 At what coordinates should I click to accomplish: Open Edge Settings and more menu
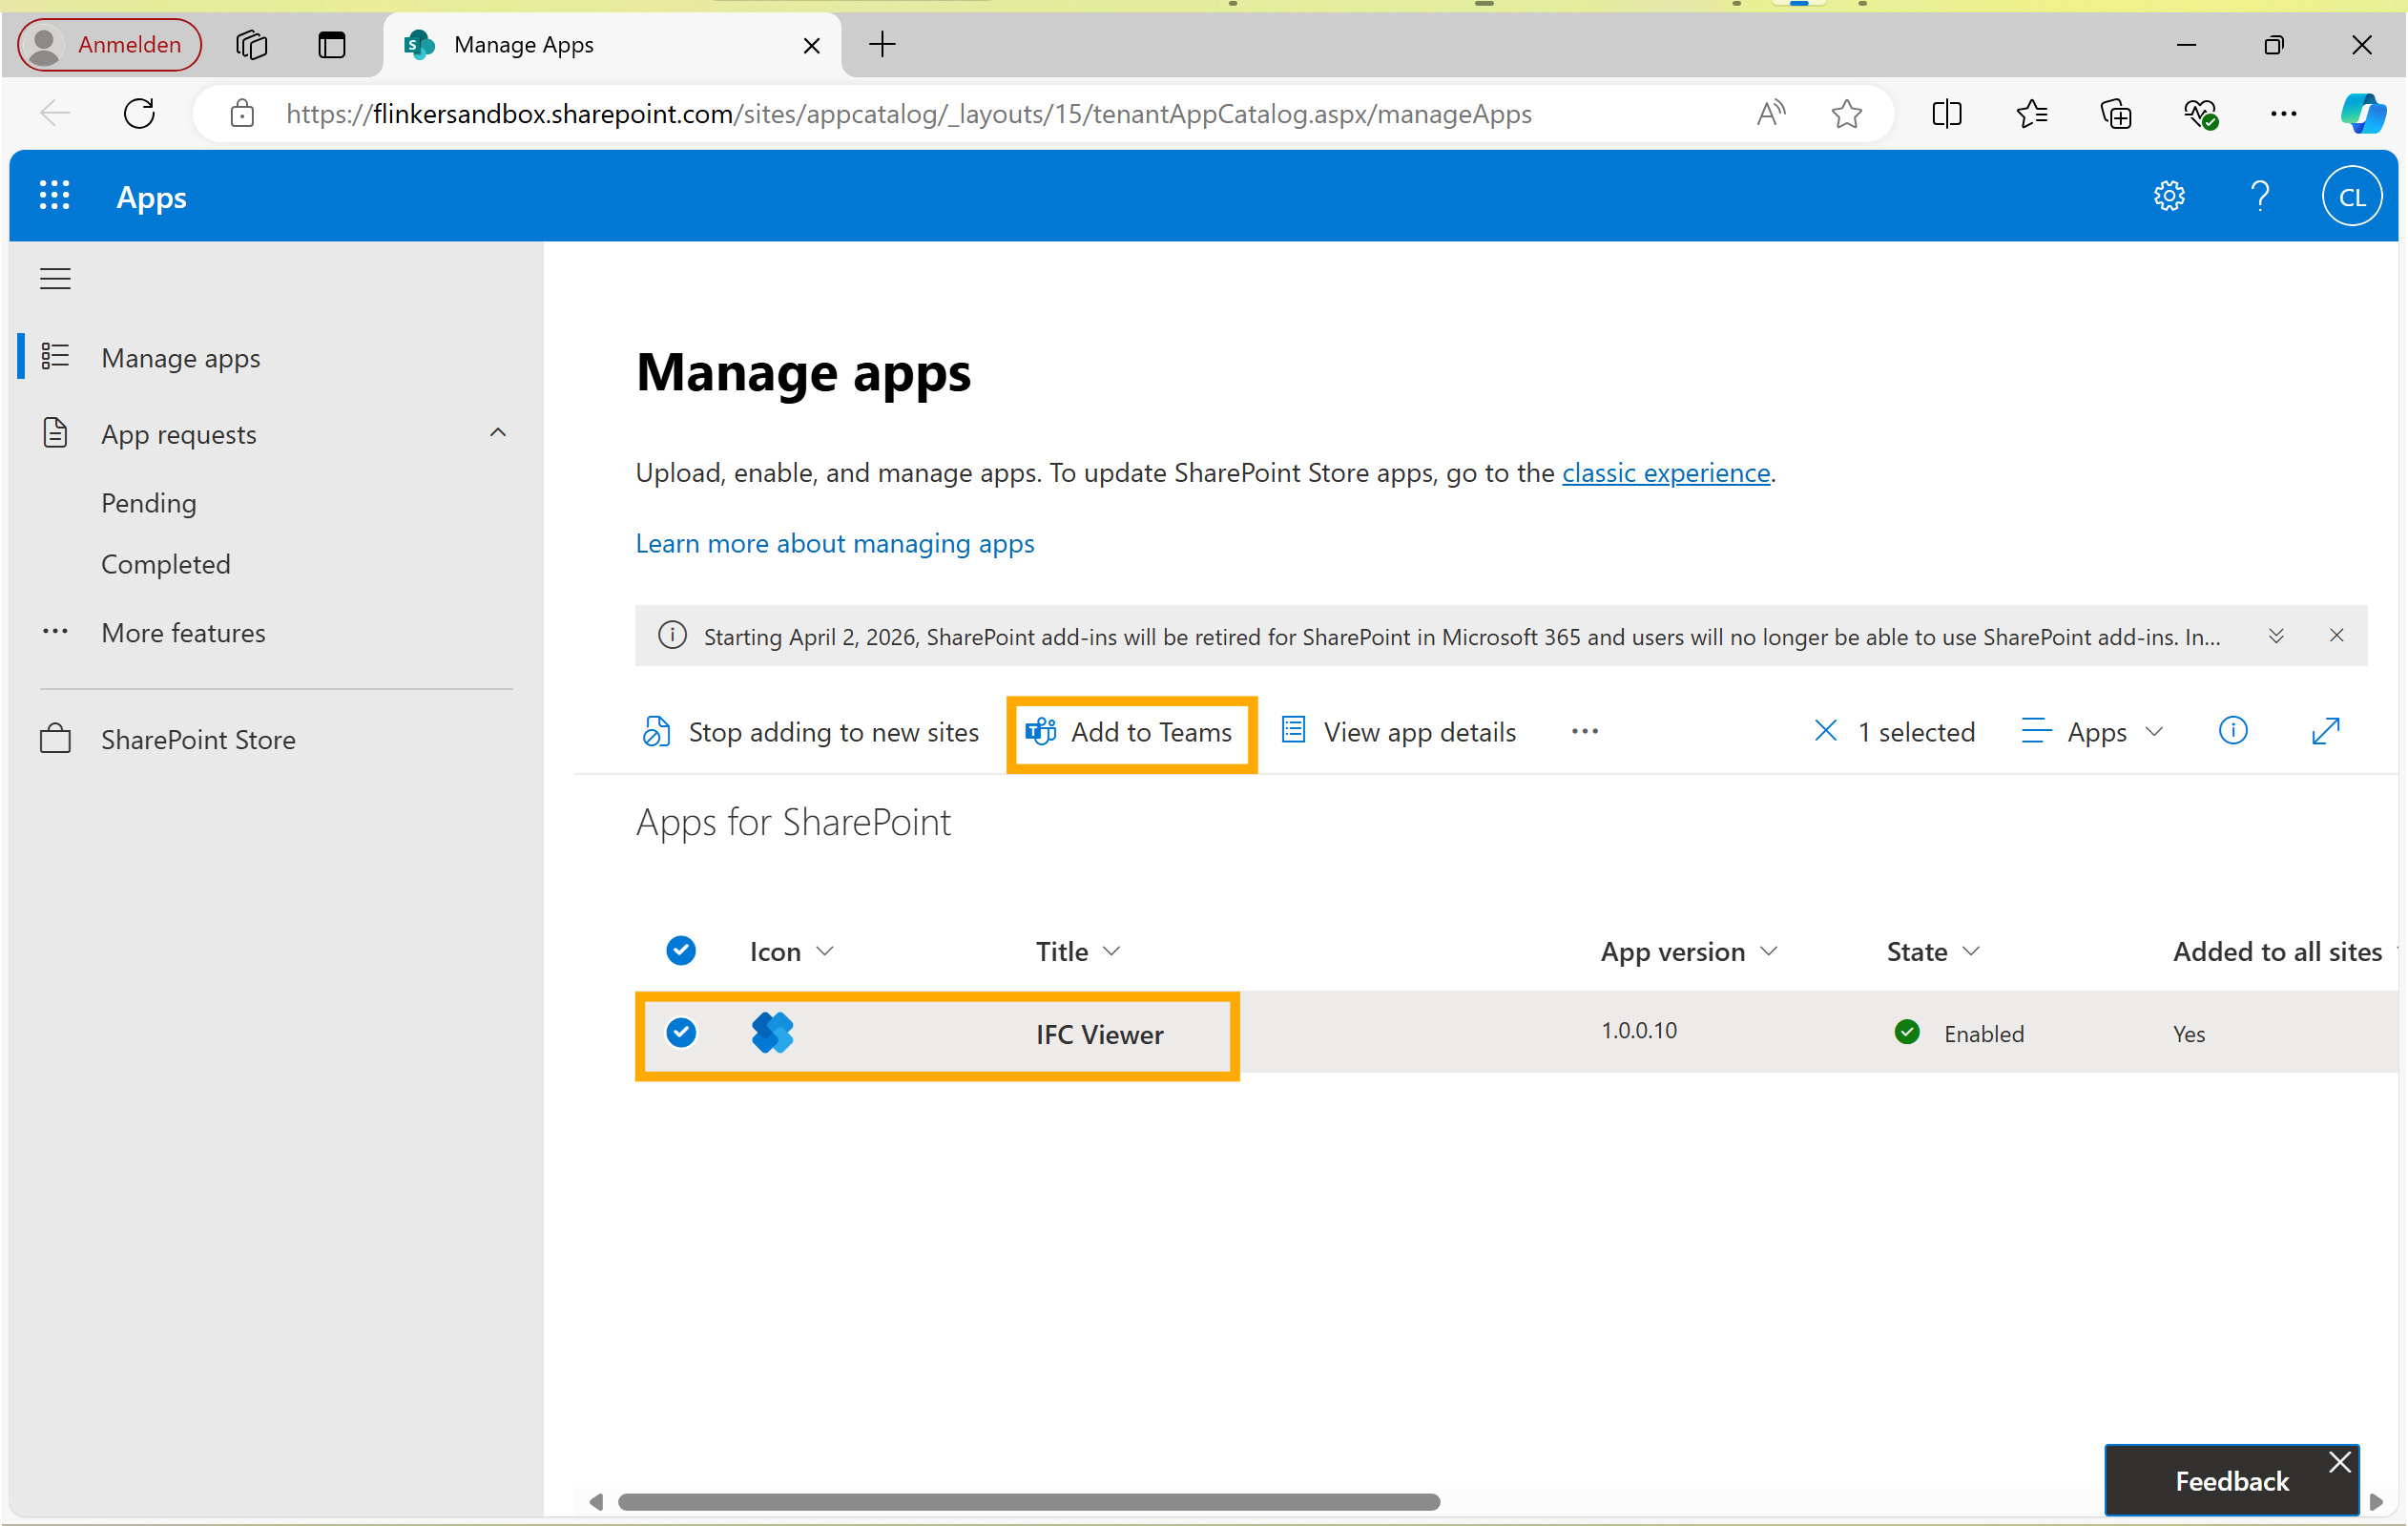click(2283, 114)
